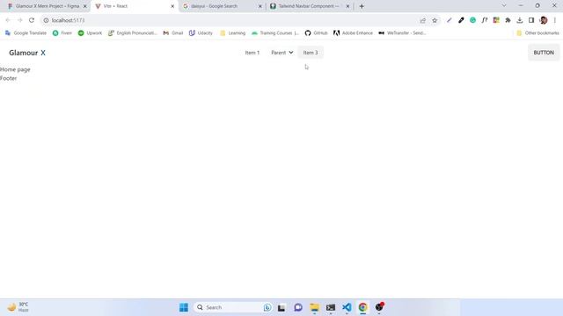Screen dimensions: 563x316
Task: Open the Upwork bookmark
Action: [90, 33]
